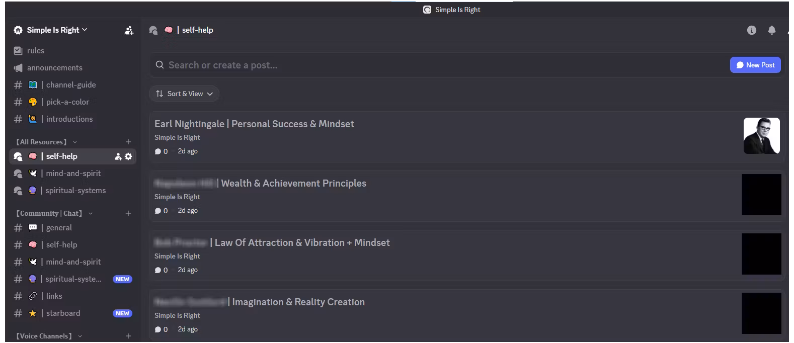Click plus icon beside Voice Channels
Image resolution: width=794 pixels, height=343 pixels.
click(x=128, y=336)
